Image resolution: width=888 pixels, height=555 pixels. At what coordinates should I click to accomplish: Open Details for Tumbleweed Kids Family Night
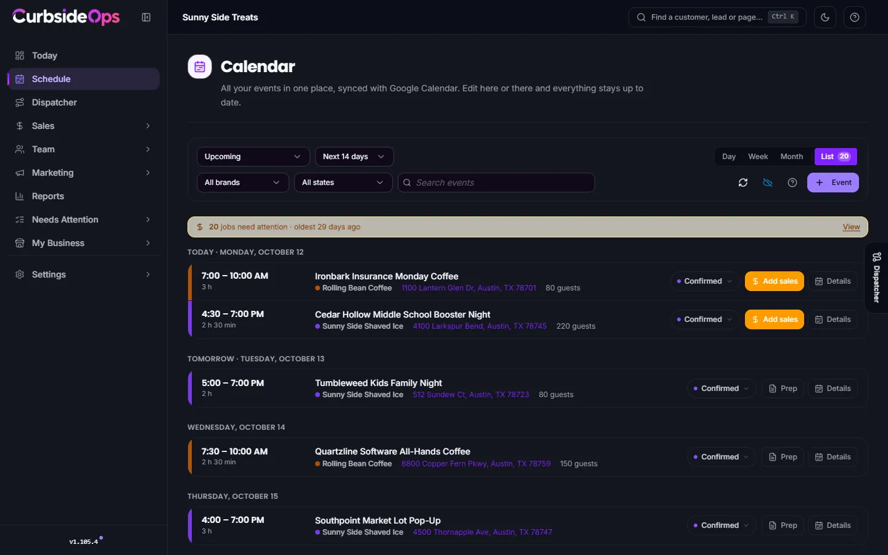pos(832,388)
